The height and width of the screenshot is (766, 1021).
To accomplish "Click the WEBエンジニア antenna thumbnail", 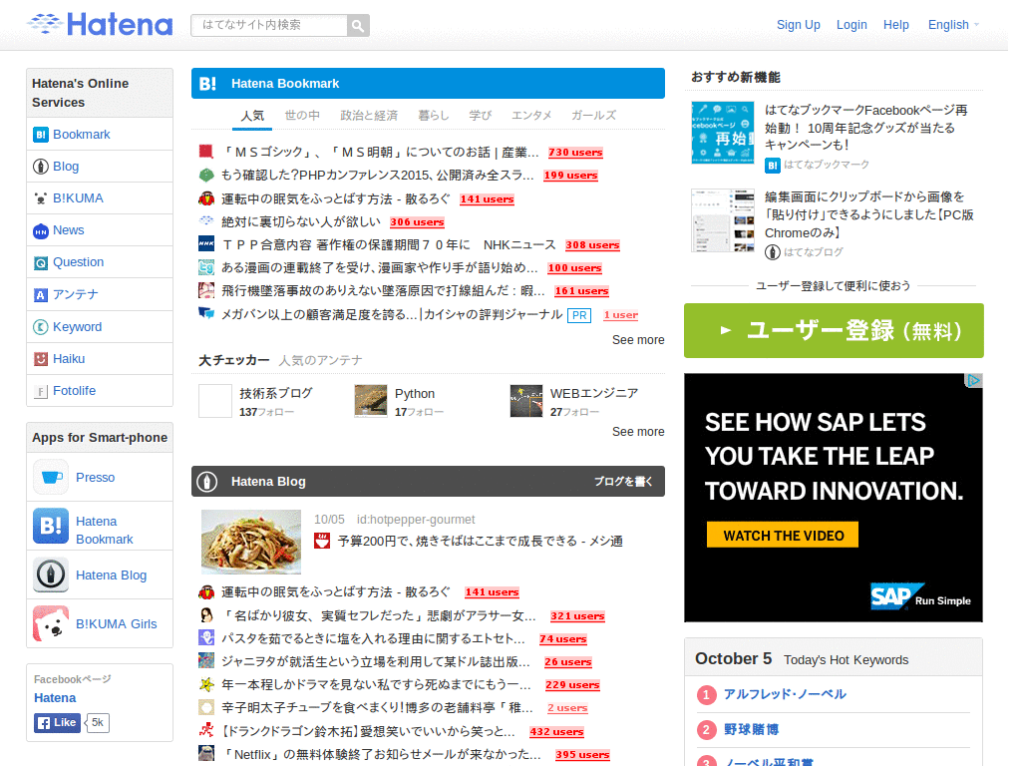I will 526,401.
